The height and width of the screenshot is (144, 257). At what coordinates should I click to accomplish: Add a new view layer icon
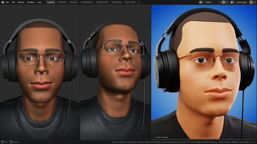pyautogui.click(x=251, y=2)
